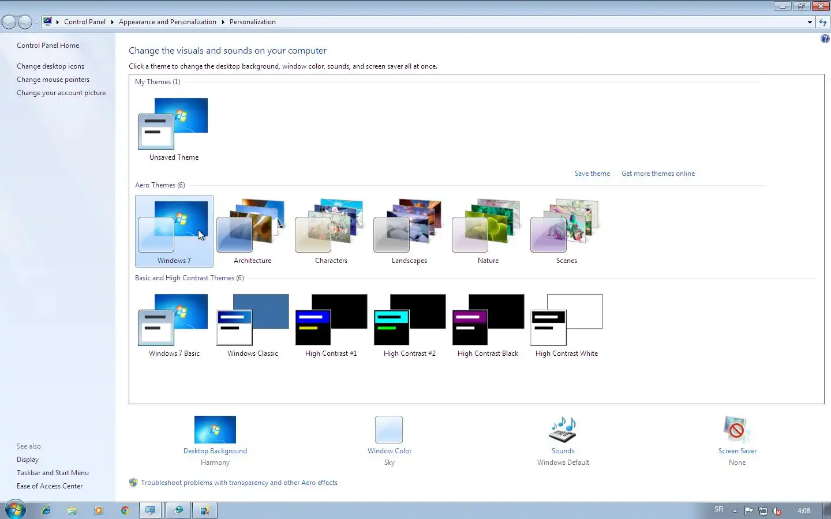Screen dimensions: 831x519
Task: Click the taskbar clock
Action: coord(803,510)
